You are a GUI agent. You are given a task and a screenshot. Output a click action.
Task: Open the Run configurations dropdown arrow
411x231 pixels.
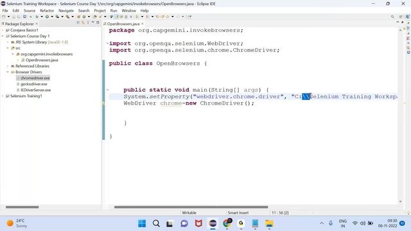52,17
